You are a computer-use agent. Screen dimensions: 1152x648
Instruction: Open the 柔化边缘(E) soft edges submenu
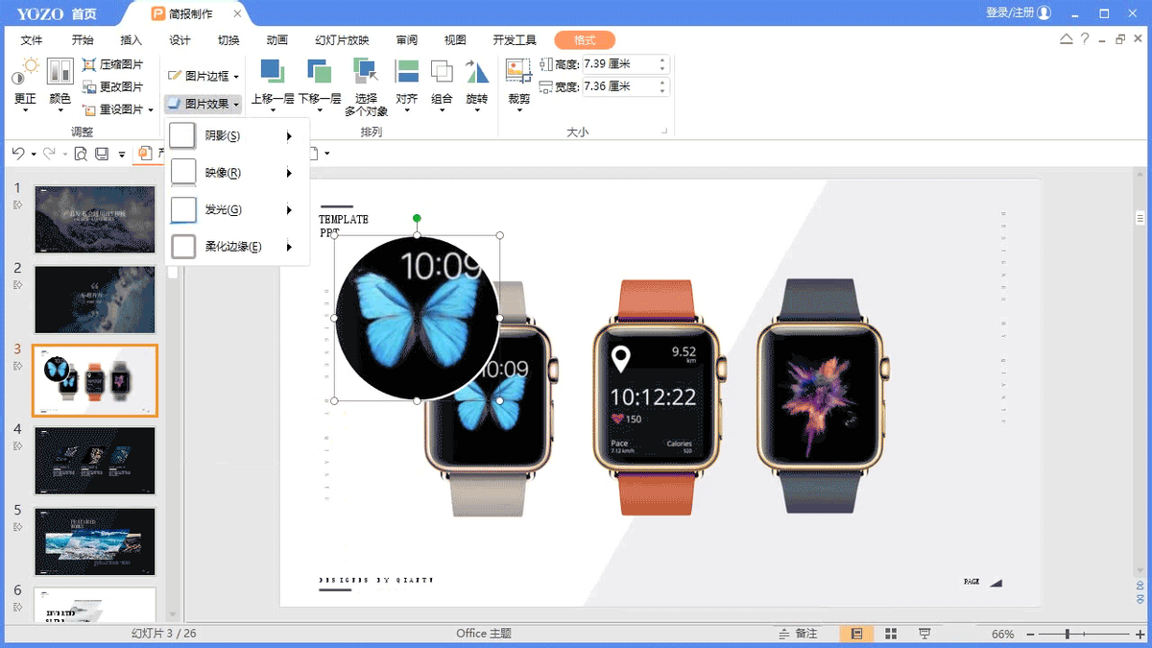coord(237,247)
